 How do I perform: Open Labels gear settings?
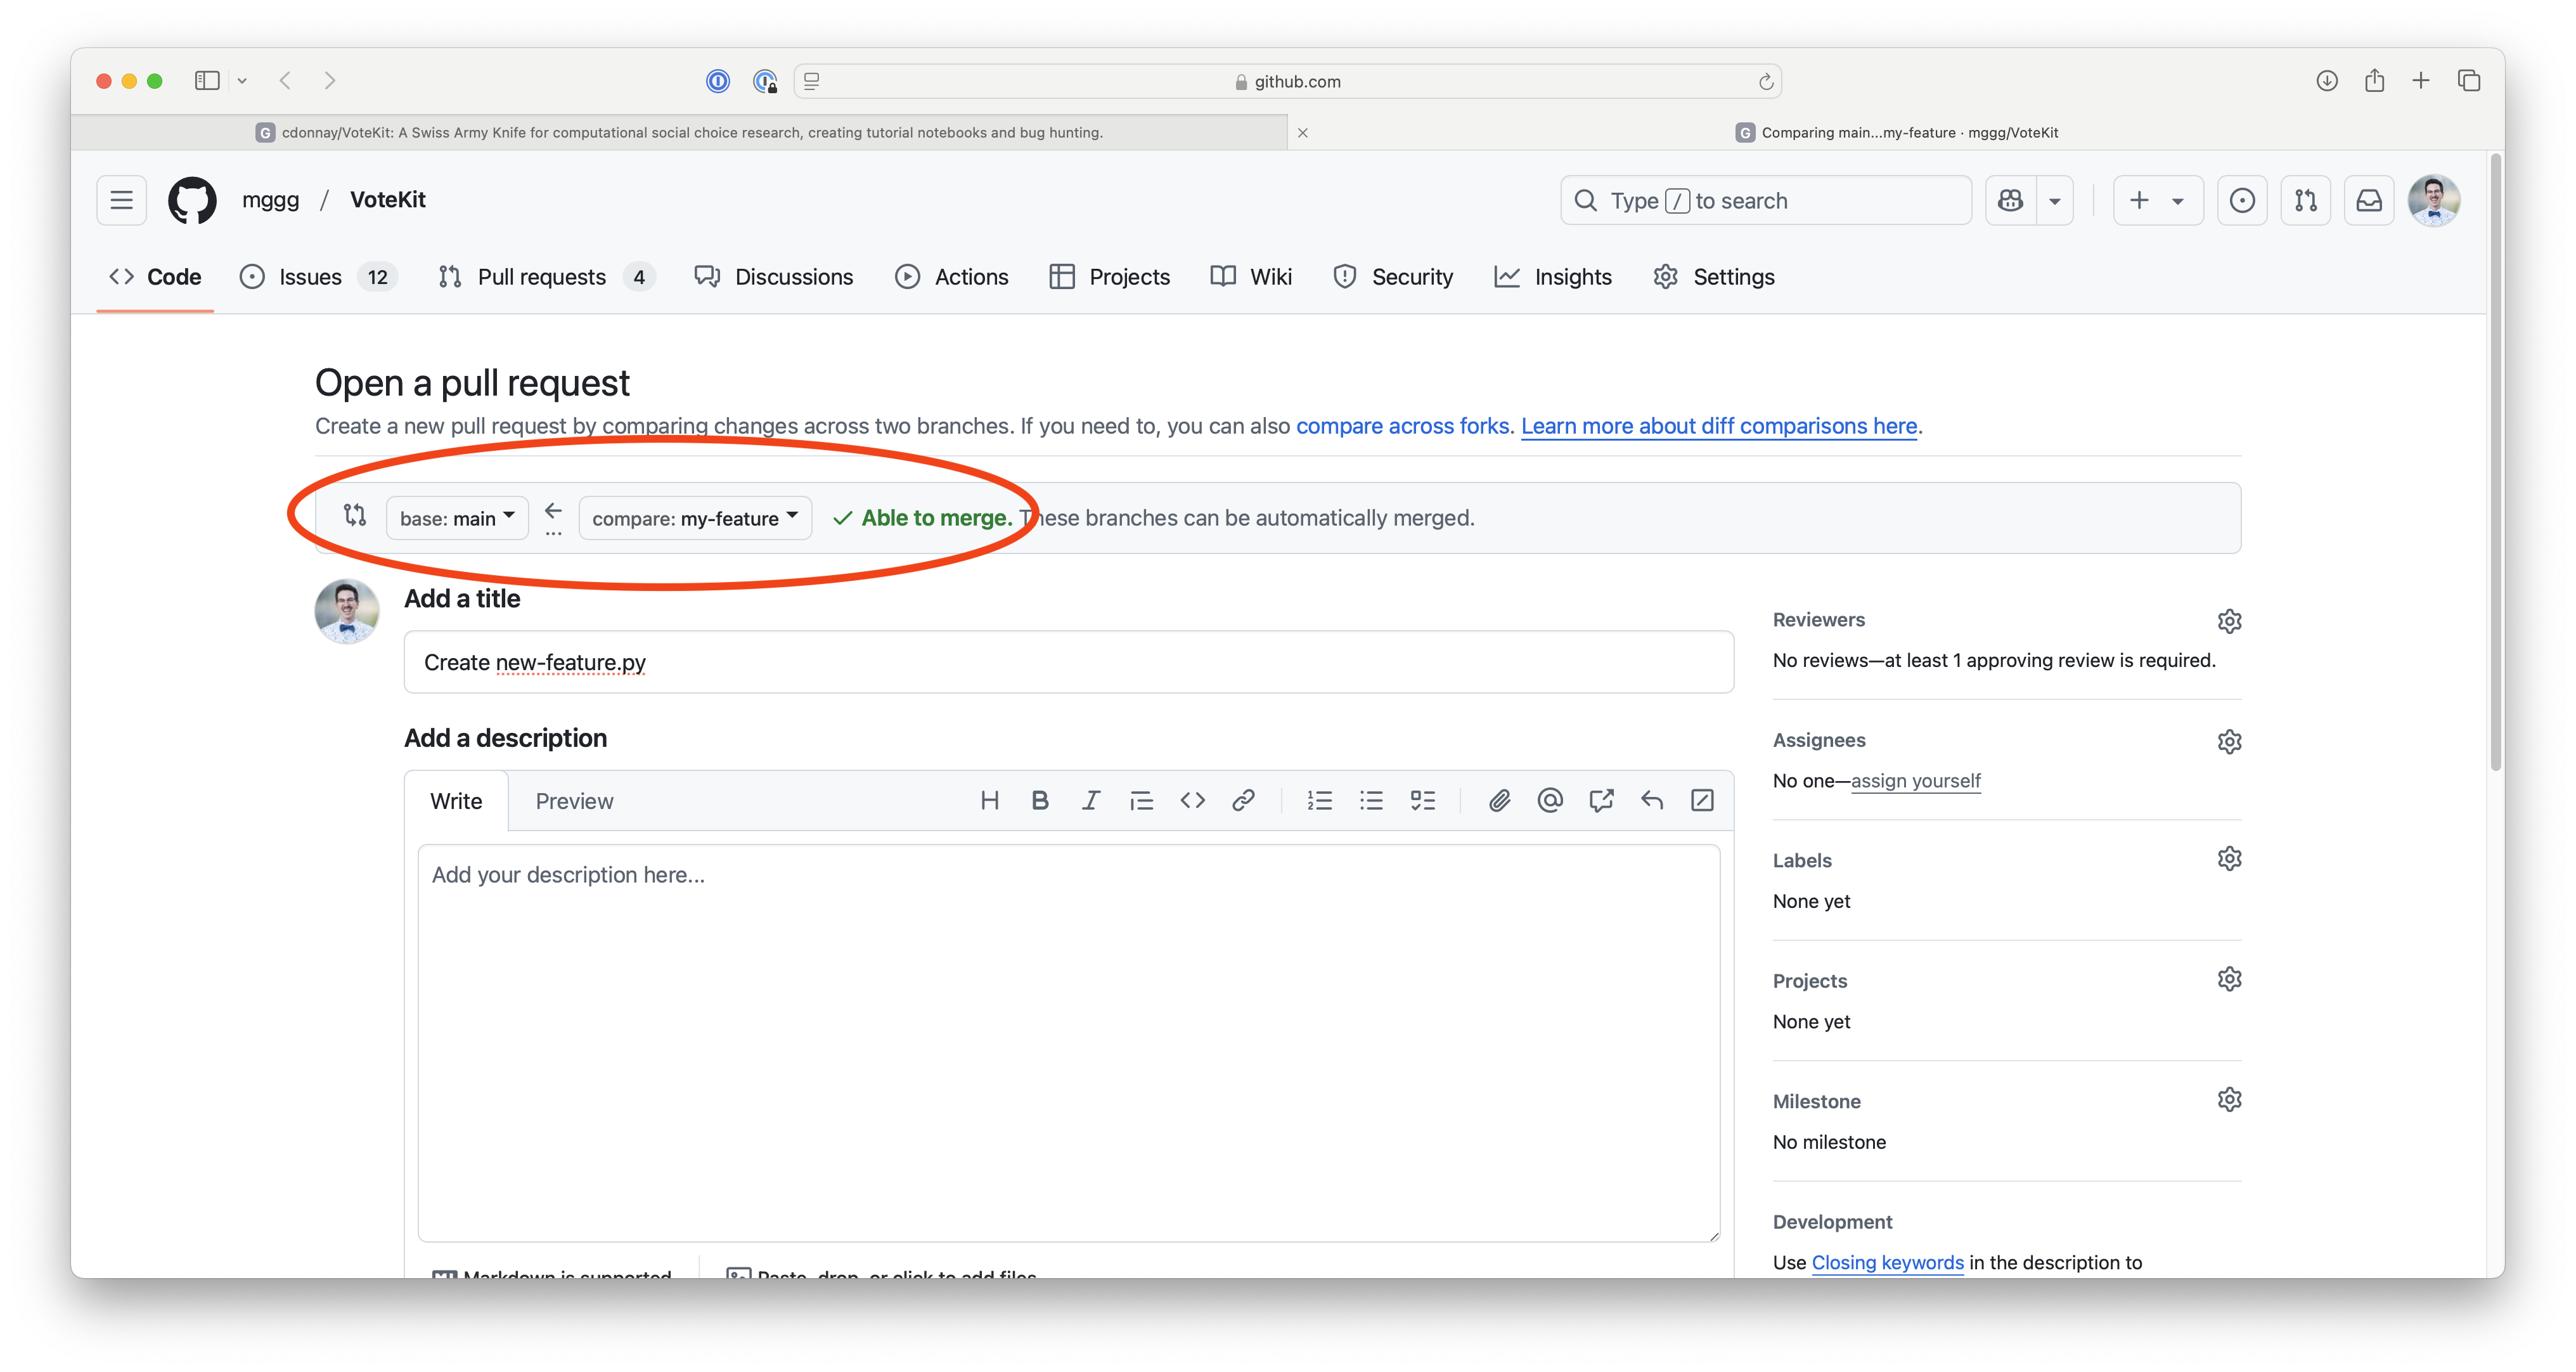pos(2229,859)
